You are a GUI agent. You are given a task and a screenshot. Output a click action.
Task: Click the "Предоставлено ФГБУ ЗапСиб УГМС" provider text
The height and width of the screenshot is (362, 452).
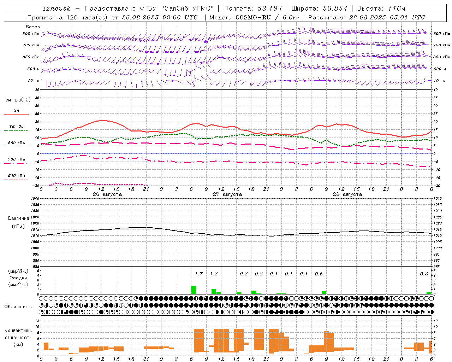point(149,8)
